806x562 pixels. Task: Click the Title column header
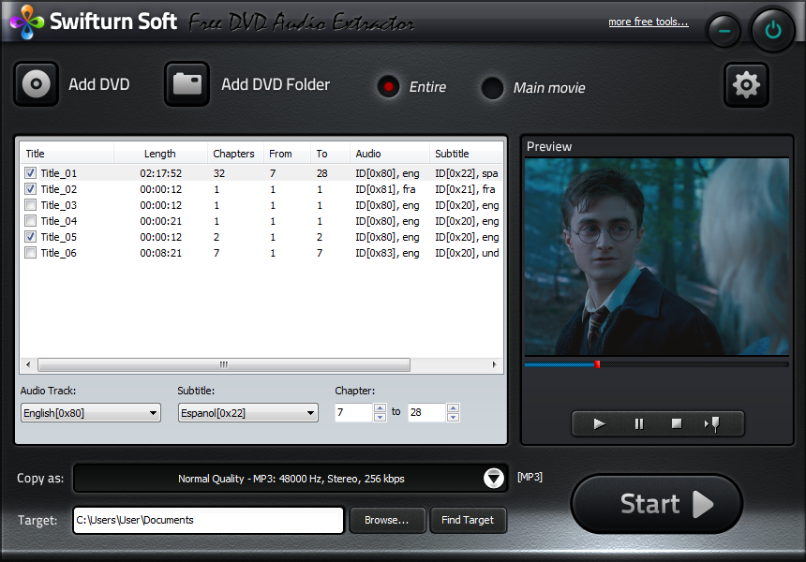click(67, 154)
